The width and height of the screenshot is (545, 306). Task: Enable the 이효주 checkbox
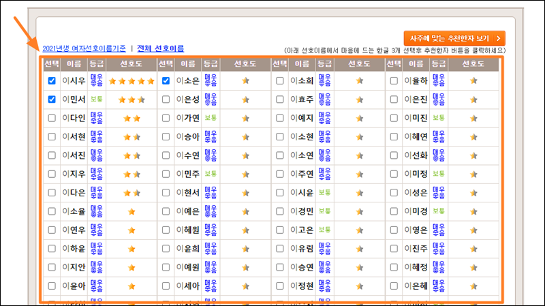(280, 100)
